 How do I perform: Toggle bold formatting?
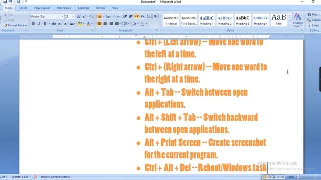(33, 24)
